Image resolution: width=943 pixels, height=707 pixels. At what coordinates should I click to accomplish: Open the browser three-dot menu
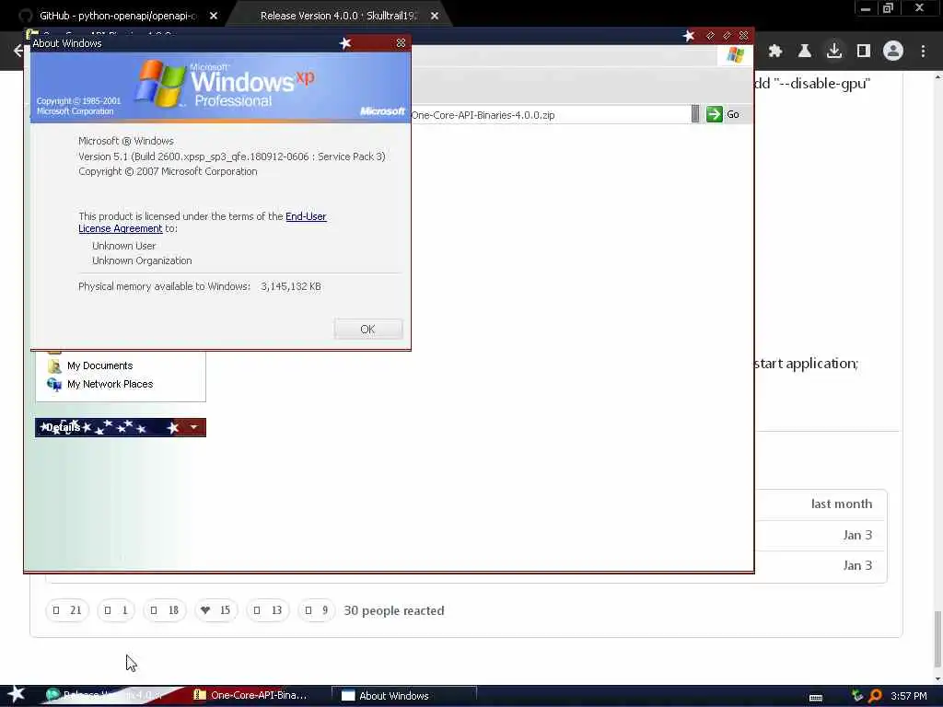923,52
